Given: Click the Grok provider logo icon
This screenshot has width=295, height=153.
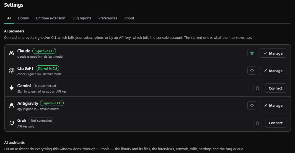Looking at the screenshot, I should pos(12,123).
